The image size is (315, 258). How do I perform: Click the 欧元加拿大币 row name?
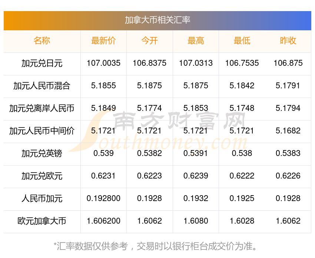tap(42, 221)
